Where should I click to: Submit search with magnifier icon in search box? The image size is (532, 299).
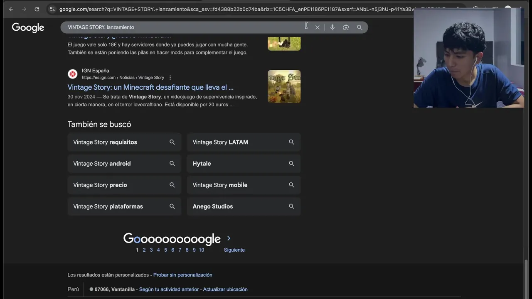coord(360,27)
